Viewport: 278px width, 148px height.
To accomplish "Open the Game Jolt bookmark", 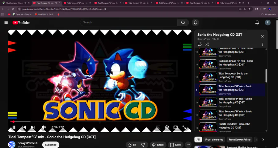I will [x=22, y=14].
